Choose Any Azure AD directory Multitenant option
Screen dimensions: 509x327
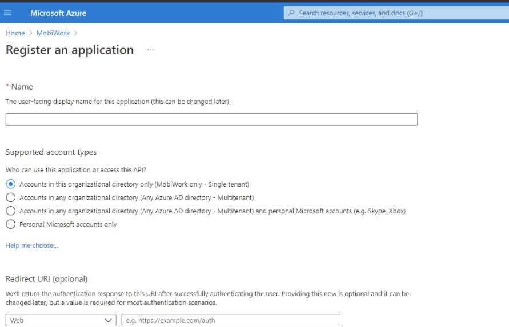(10, 197)
